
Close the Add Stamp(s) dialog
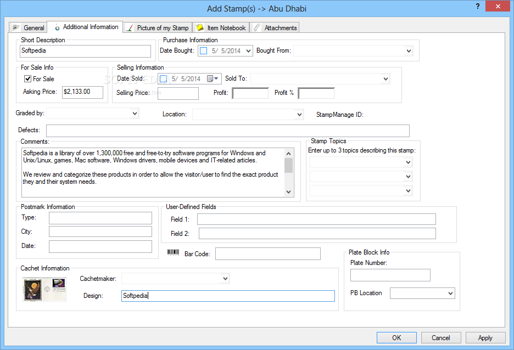pyautogui.click(x=498, y=6)
